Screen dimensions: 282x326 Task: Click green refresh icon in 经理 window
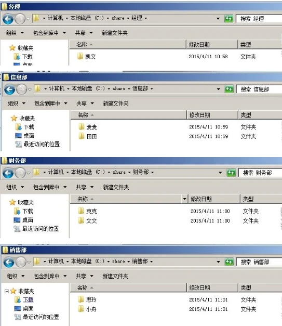point(229,19)
